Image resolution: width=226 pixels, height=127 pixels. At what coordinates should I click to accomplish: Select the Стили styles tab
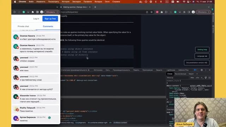pos(170,74)
